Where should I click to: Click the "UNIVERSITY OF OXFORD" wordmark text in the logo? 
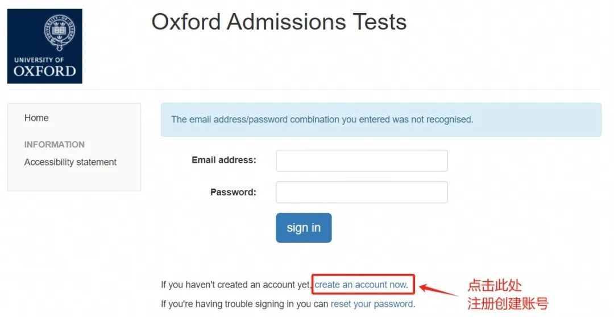click(x=45, y=67)
